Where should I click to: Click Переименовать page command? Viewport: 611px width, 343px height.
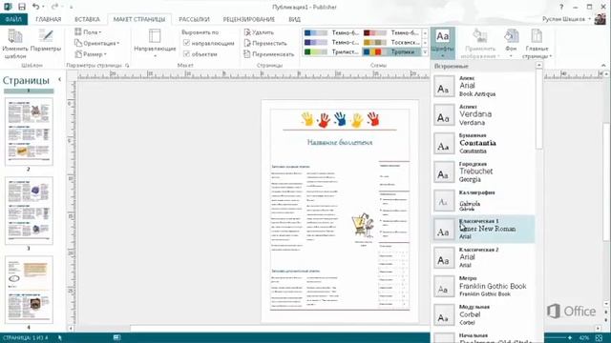[x=269, y=54]
